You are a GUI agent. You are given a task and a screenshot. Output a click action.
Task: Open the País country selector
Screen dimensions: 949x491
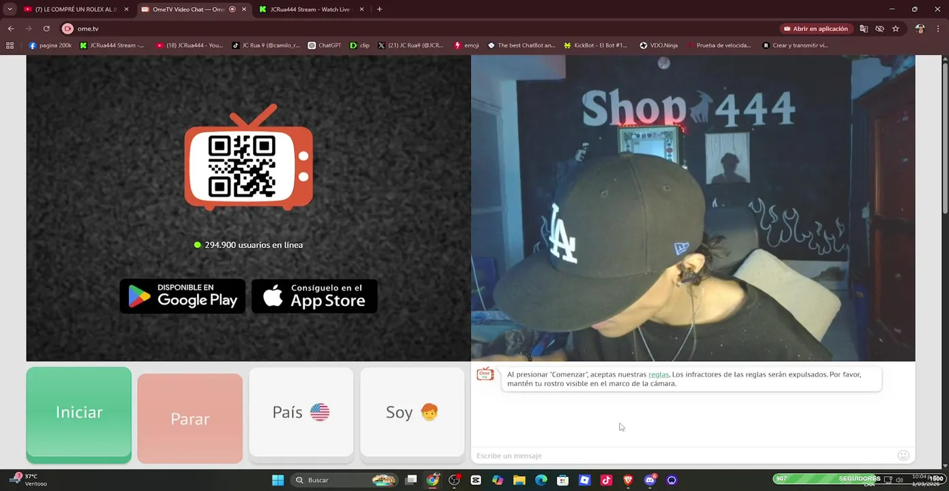[x=301, y=412]
